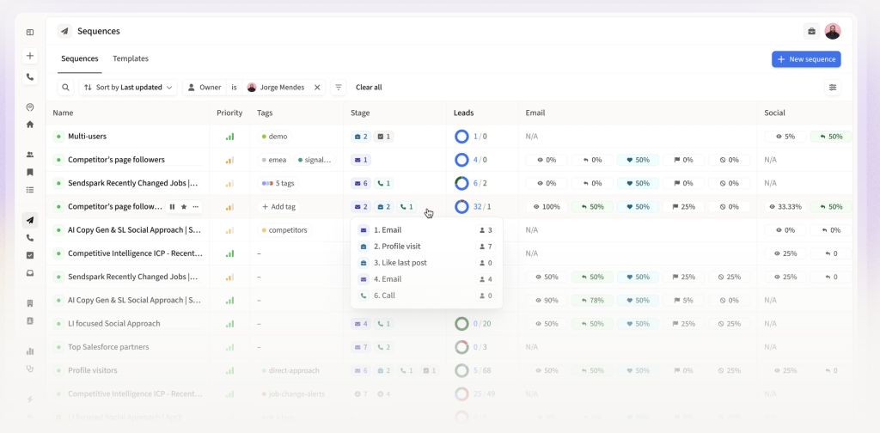The width and height of the screenshot is (880, 433).
Task: Click the search magnifier icon
Action: pos(66,88)
